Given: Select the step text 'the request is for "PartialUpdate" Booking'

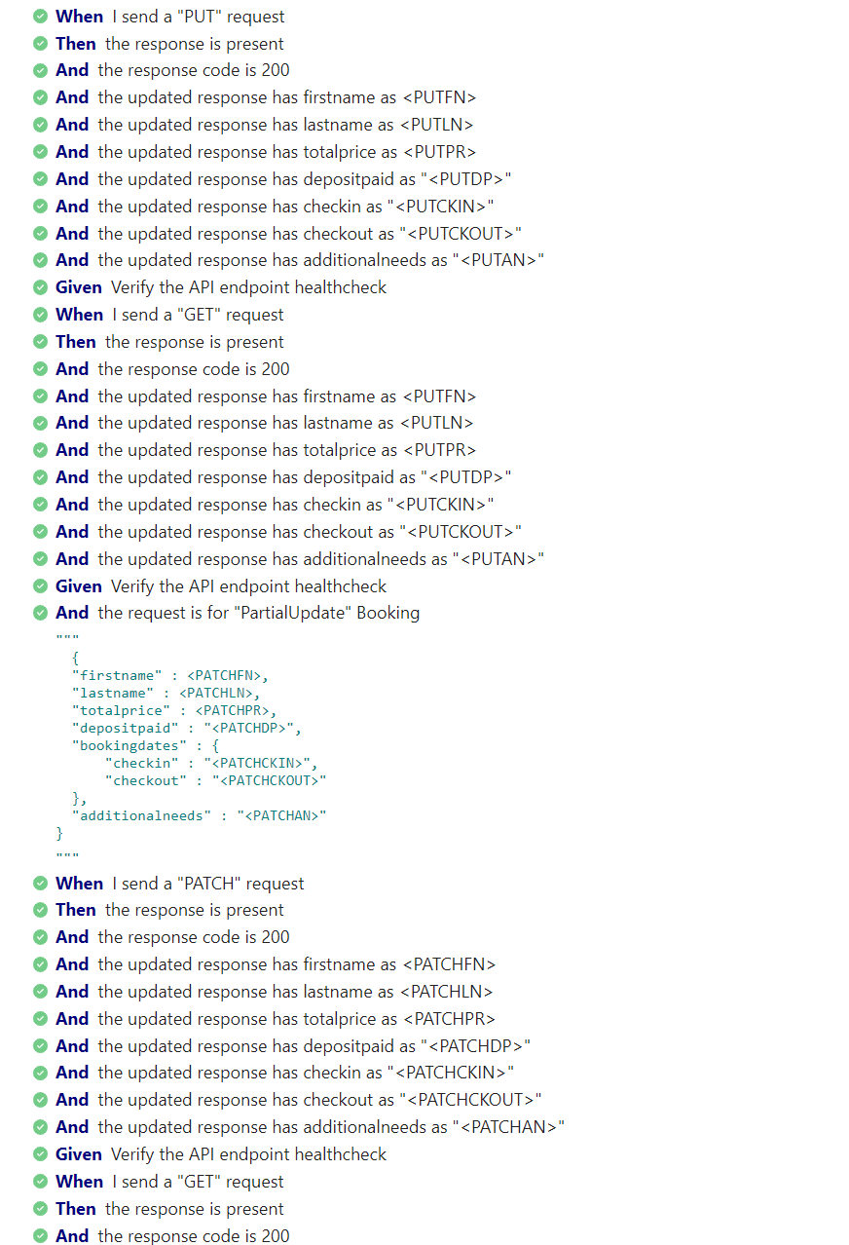Looking at the screenshot, I should (259, 613).
